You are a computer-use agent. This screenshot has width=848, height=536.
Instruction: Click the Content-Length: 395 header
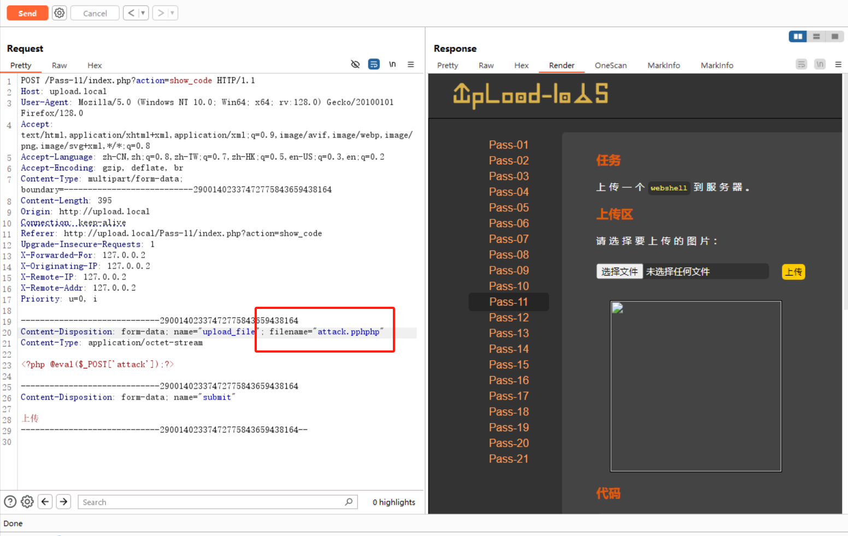click(66, 201)
